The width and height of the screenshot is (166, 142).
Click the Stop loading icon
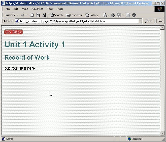(x=32, y=15)
